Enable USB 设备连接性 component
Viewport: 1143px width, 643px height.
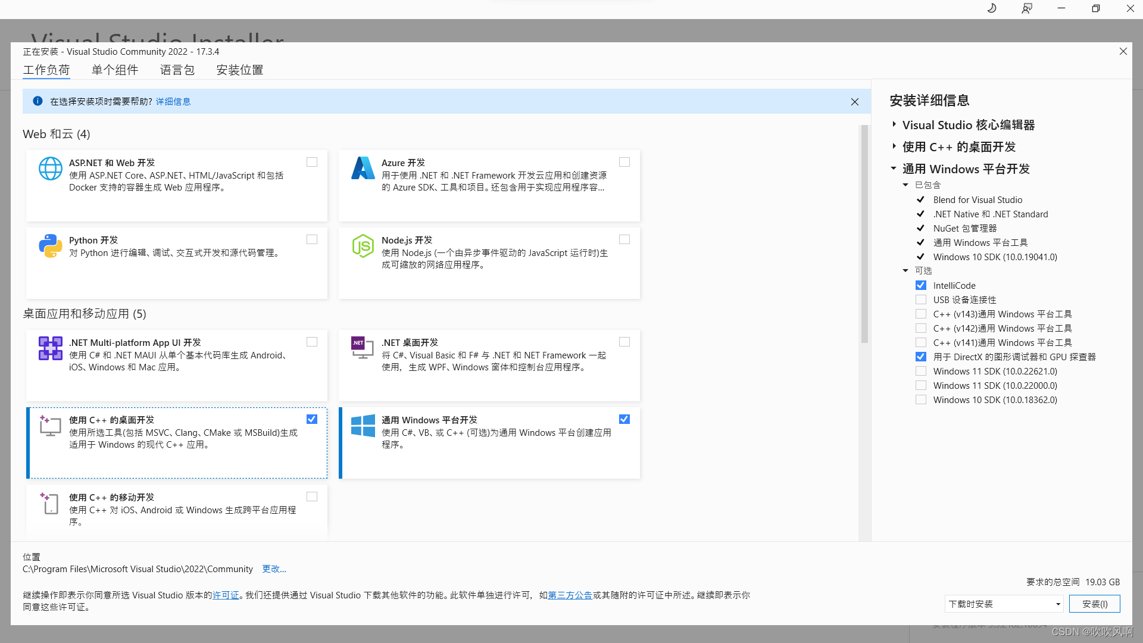click(x=921, y=299)
